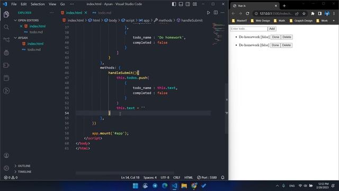Switch to the todo.md editor tab
This screenshot has height=191, width=339.
click(x=102, y=13)
